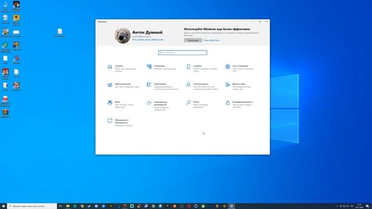This screenshot has height=209, width=372.
Task: Open Task View on the taskbar
Action: (60, 206)
